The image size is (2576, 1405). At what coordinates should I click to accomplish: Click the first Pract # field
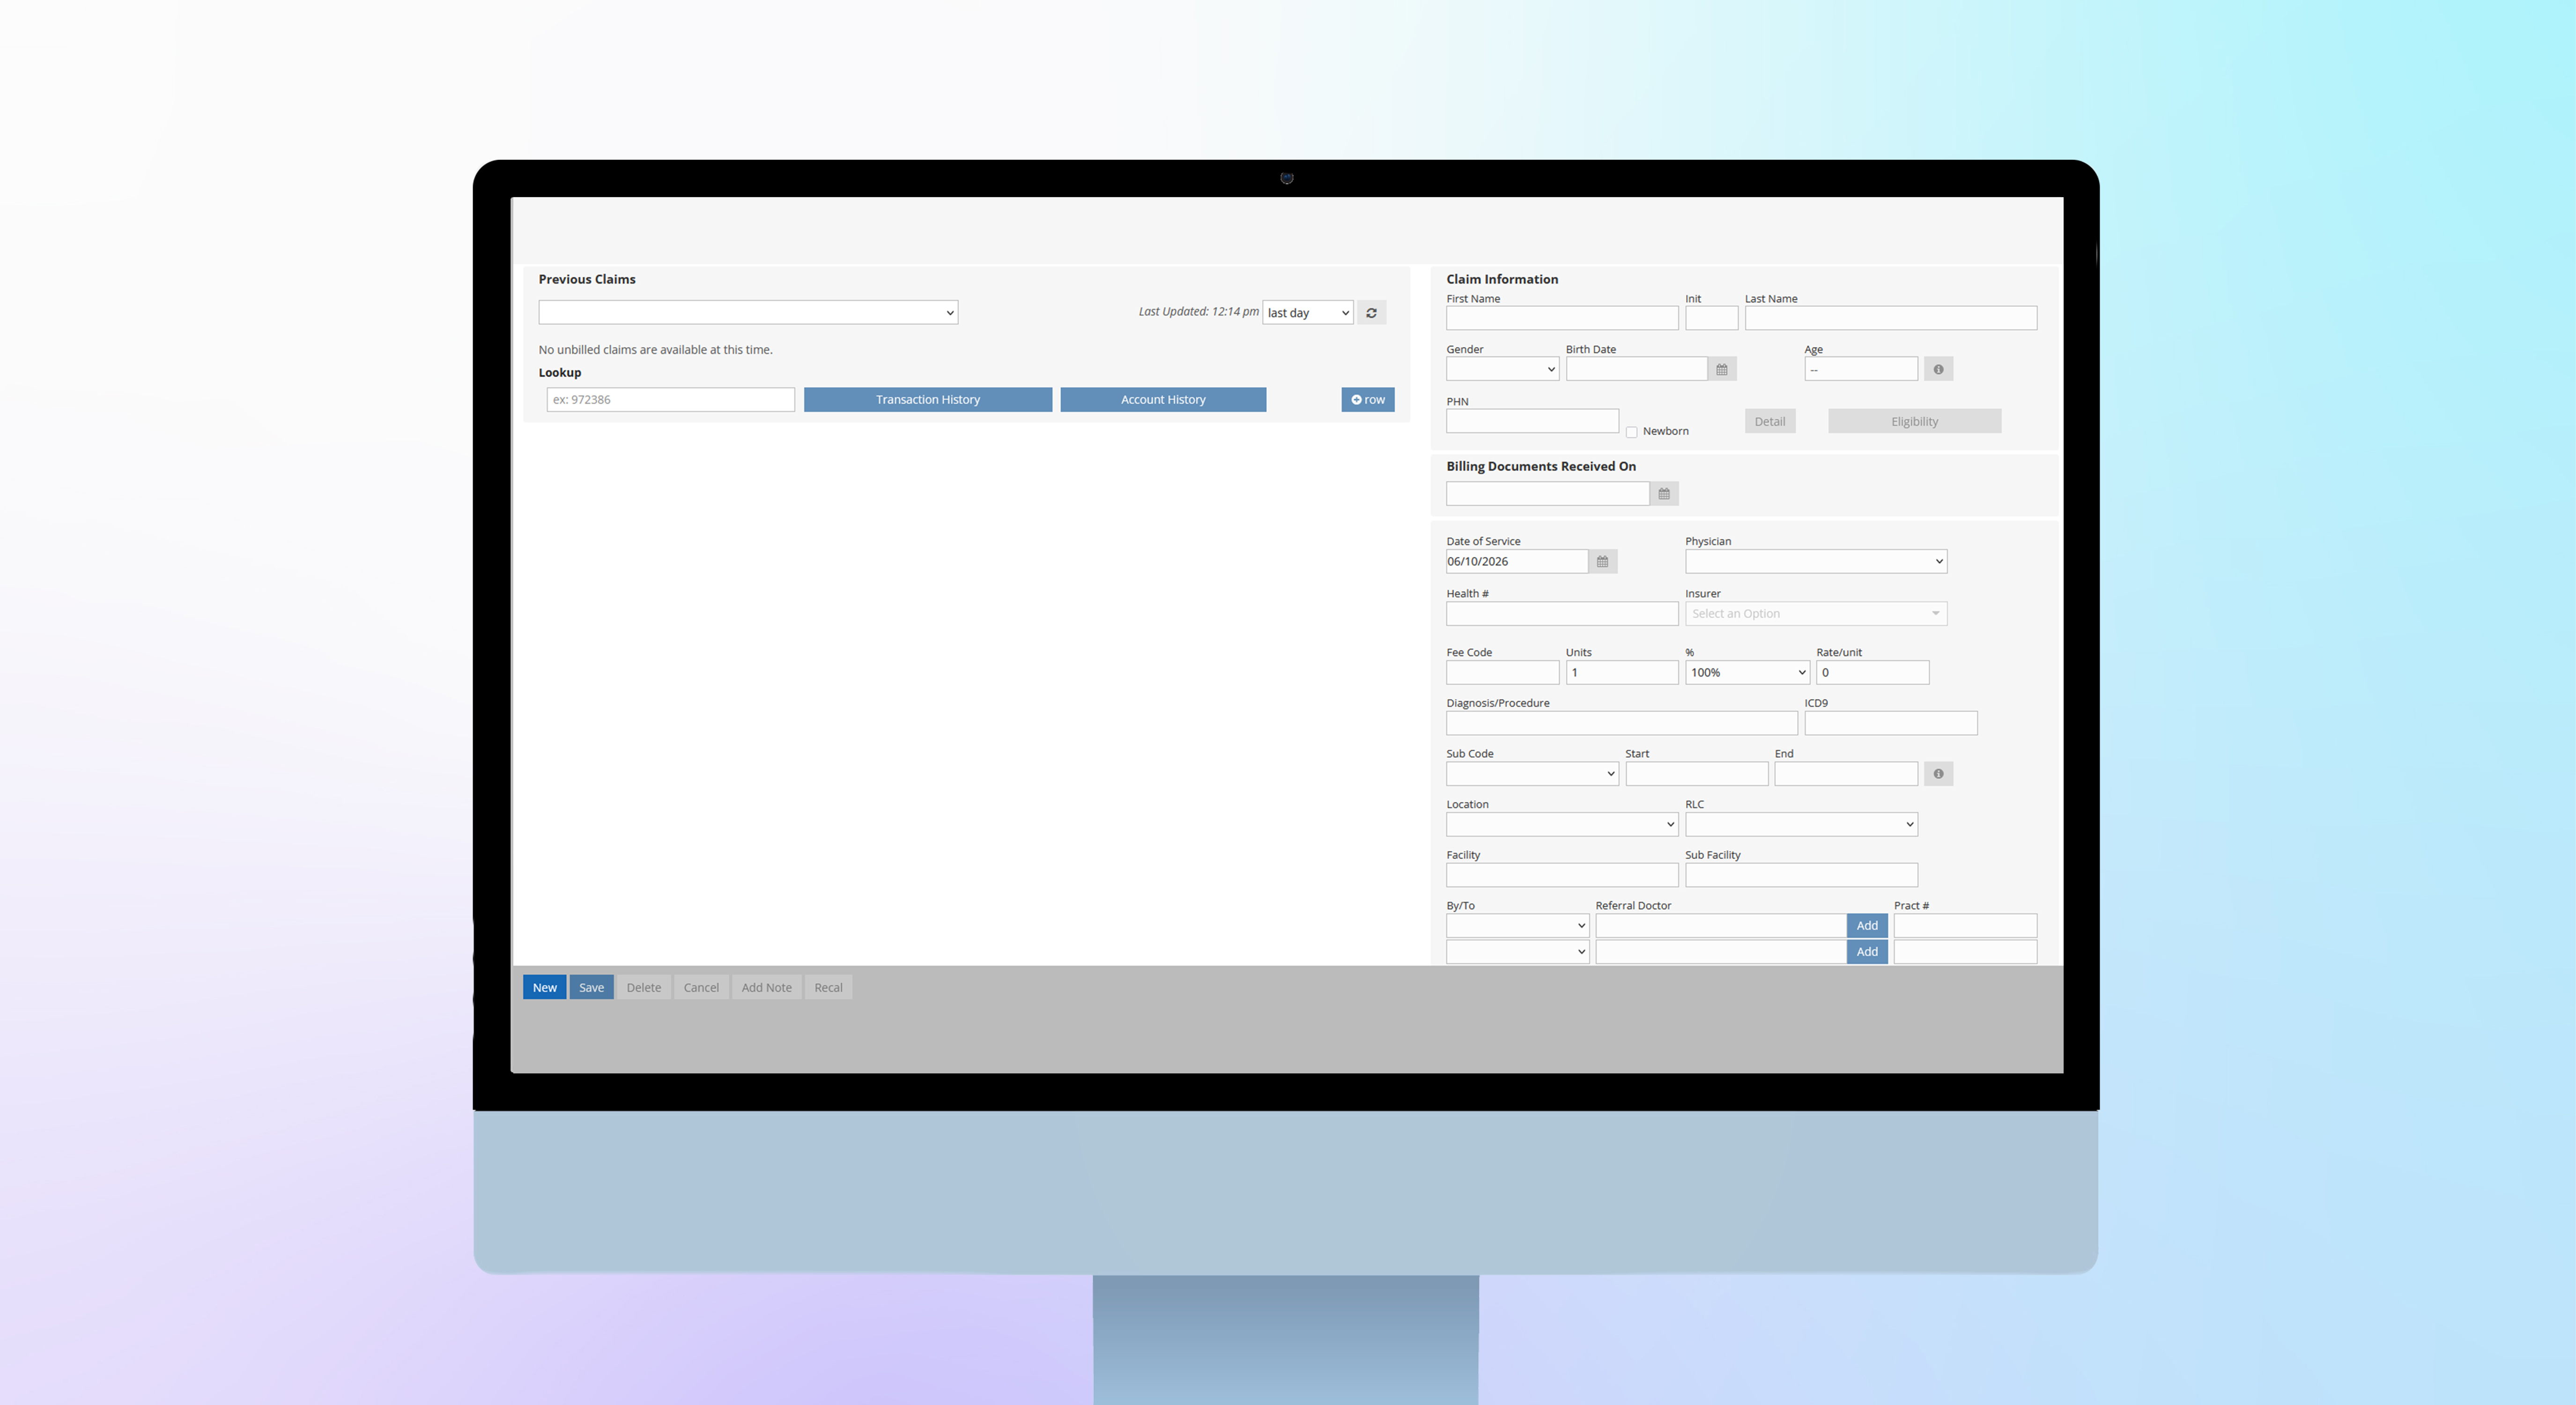1965,926
